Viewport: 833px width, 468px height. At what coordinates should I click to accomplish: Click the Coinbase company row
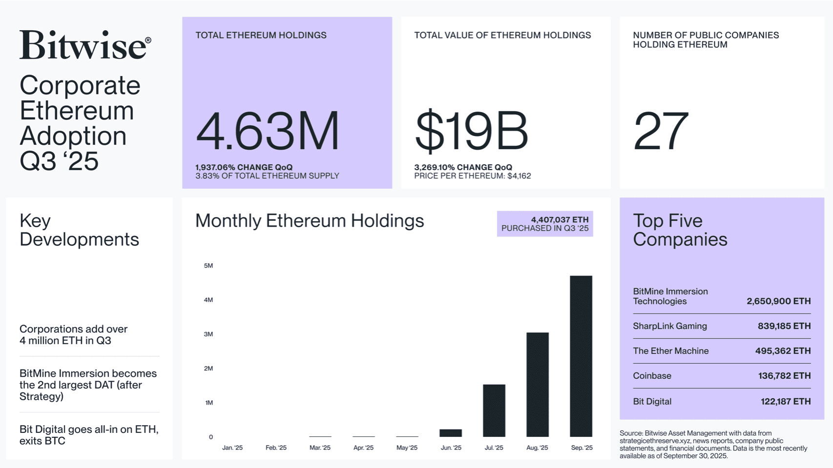click(722, 376)
